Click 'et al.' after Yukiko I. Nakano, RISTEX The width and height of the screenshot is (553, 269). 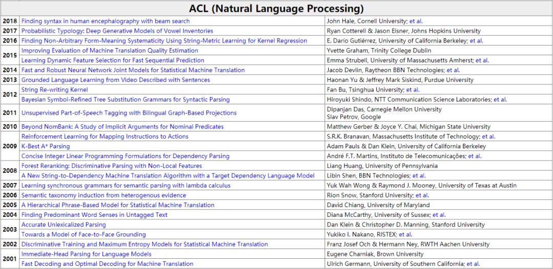coord(405,235)
